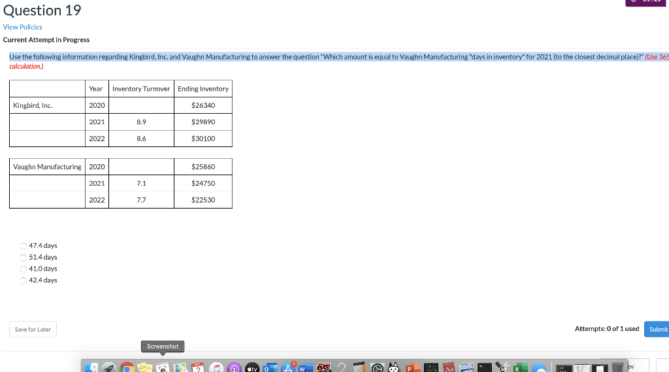Open Trash in the dock
This screenshot has width=669, height=372.
[x=617, y=367]
